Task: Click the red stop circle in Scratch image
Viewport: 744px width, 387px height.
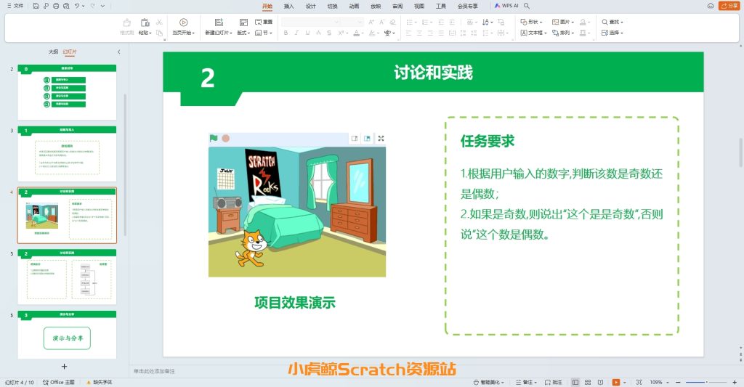Action: click(226, 138)
